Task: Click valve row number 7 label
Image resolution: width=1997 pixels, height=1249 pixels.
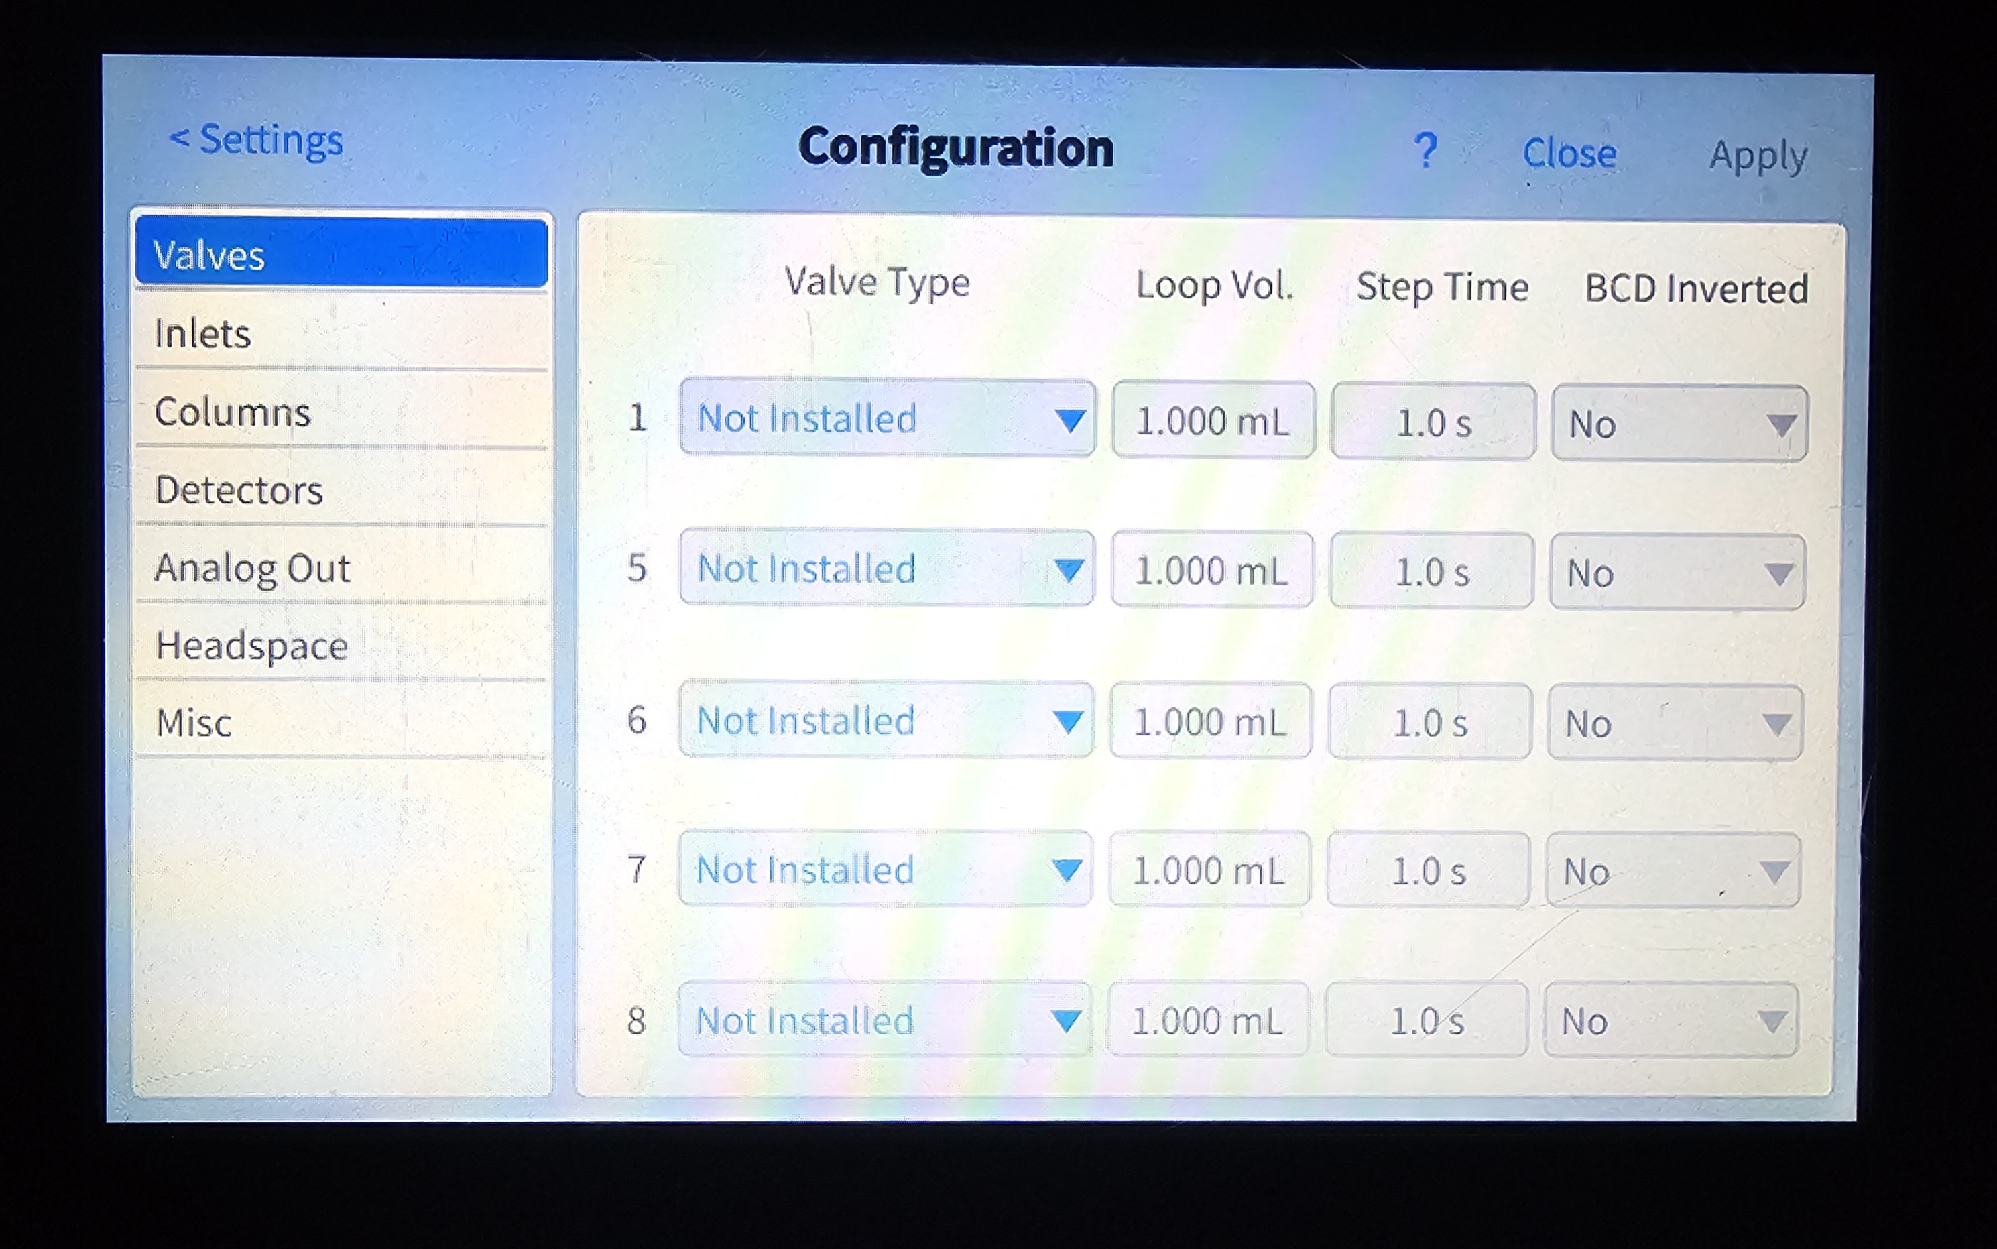Action: pyautogui.click(x=636, y=869)
